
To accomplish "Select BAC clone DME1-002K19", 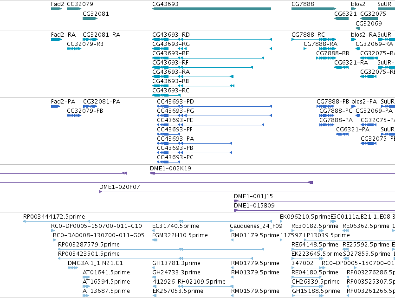I will pos(170,168).
